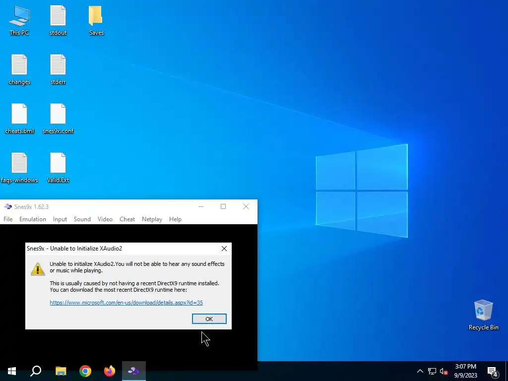The image size is (508, 381).
Task: Open the notification center icon
Action: pyautogui.click(x=493, y=371)
